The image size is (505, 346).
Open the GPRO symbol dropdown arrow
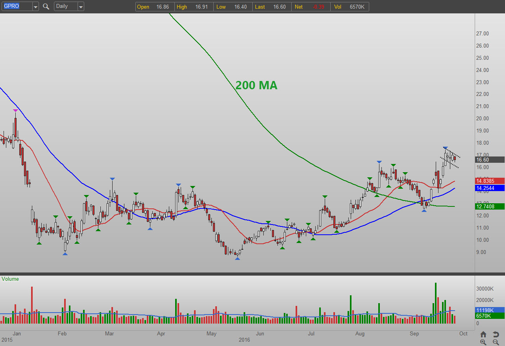(x=35, y=7)
